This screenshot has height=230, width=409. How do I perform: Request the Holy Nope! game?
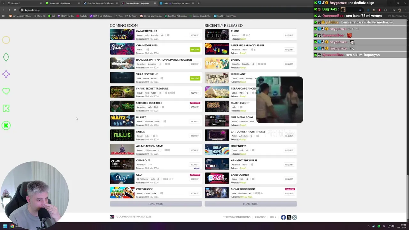pyautogui.click(x=289, y=150)
